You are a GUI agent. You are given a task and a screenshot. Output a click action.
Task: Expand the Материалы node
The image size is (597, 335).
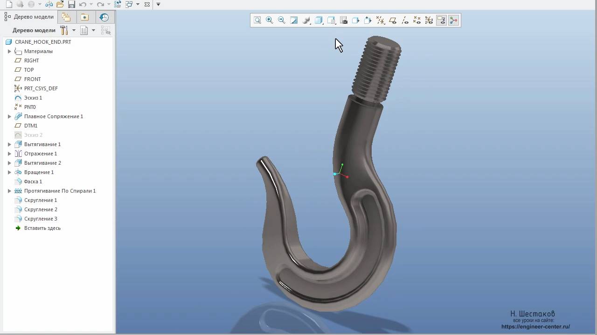click(9, 51)
